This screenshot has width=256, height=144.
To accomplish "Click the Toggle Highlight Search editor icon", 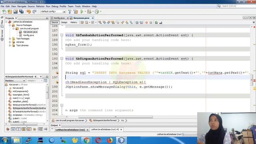I will (x=113, y=22).
